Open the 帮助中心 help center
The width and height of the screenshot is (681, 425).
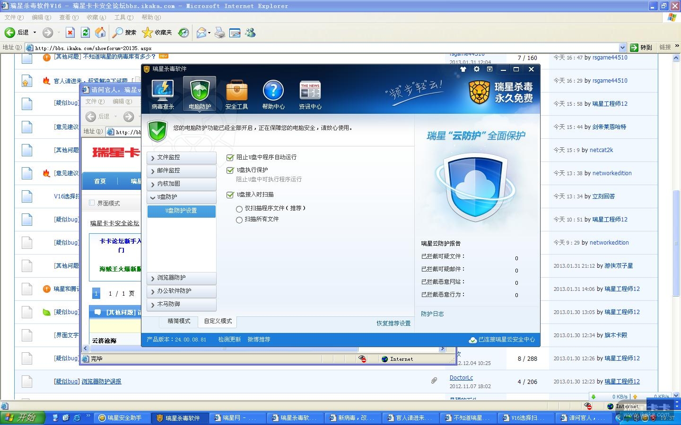273,94
